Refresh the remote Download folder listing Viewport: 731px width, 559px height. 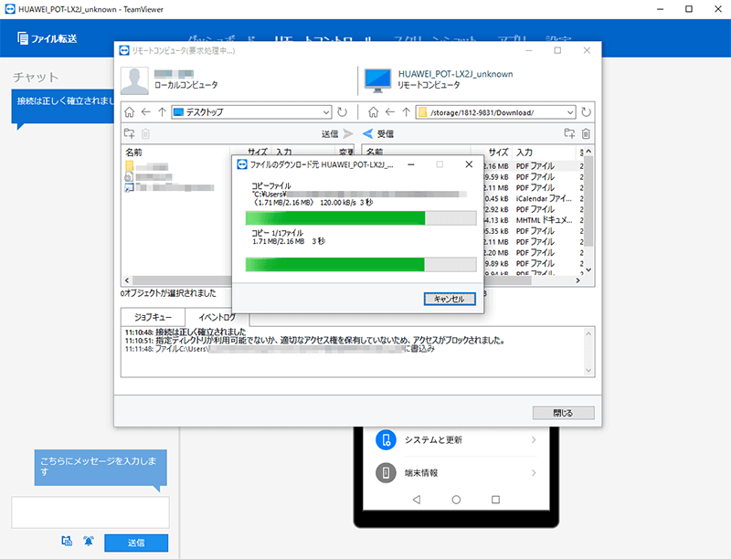click(x=586, y=111)
